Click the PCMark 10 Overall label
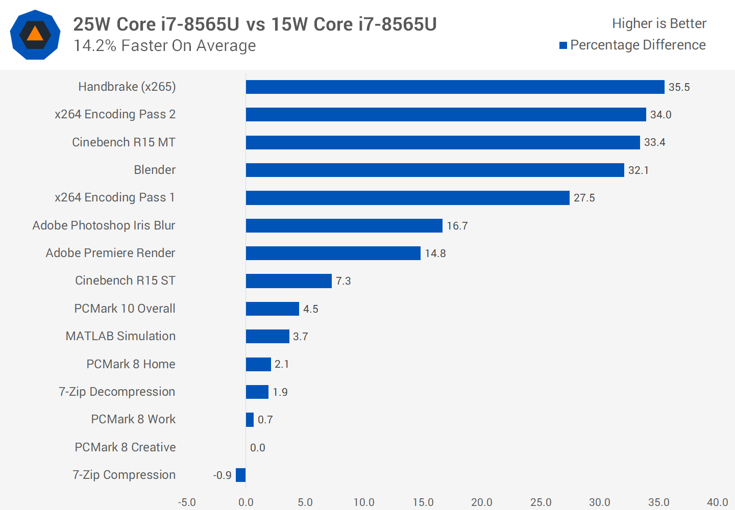The width and height of the screenshot is (735, 510). click(x=125, y=309)
